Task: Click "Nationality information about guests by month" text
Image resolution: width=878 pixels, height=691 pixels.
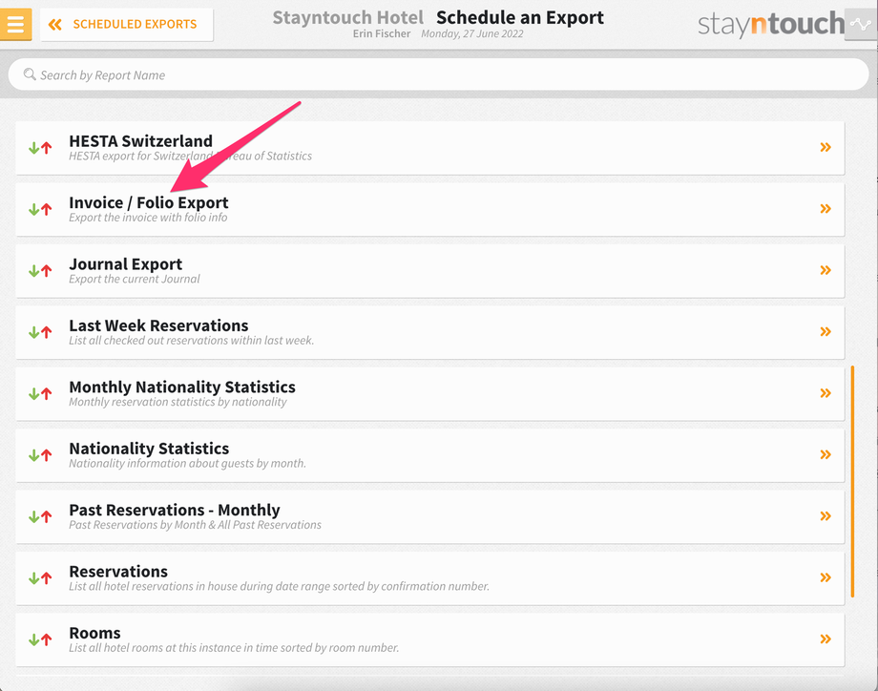Action: coord(187,464)
